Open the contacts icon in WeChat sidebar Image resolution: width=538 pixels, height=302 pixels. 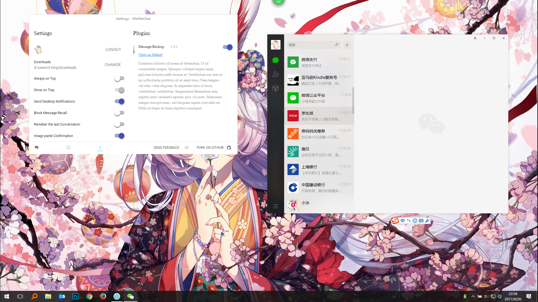pyautogui.click(x=275, y=74)
